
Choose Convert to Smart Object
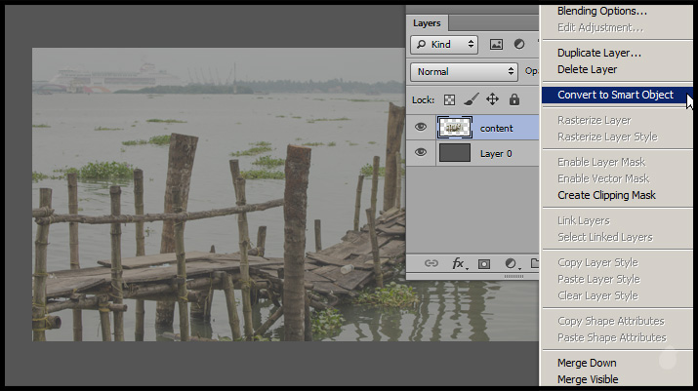click(x=615, y=95)
